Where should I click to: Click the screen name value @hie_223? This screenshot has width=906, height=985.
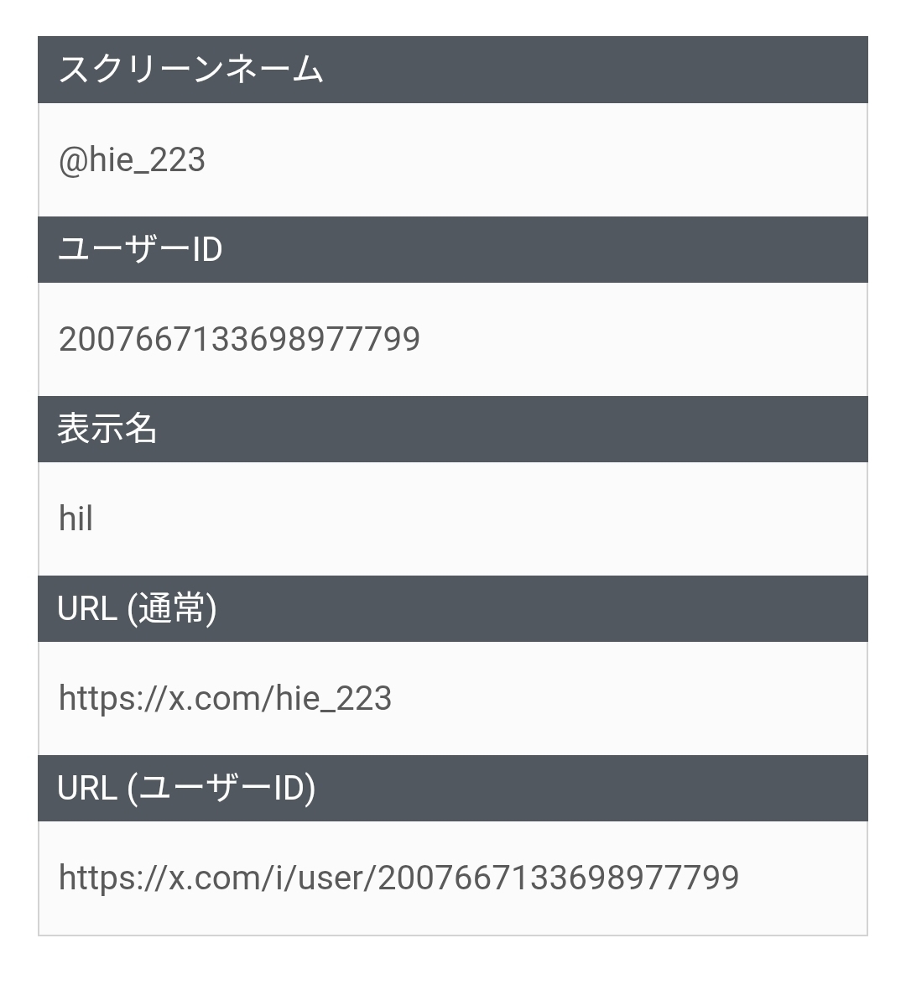click(x=132, y=159)
